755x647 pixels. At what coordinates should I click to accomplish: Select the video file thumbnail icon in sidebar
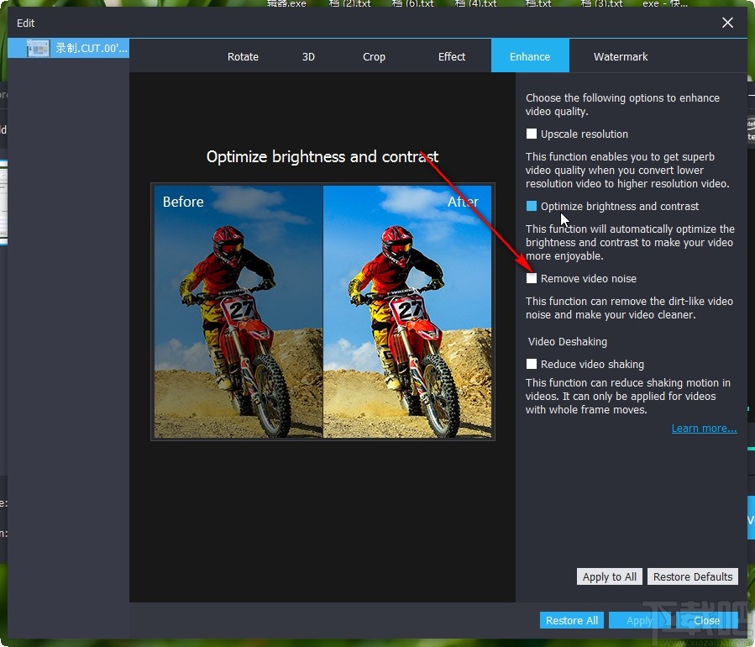(x=38, y=48)
